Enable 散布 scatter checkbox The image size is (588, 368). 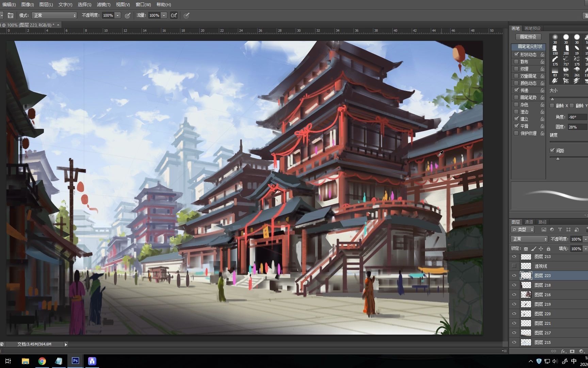click(517, 62)
